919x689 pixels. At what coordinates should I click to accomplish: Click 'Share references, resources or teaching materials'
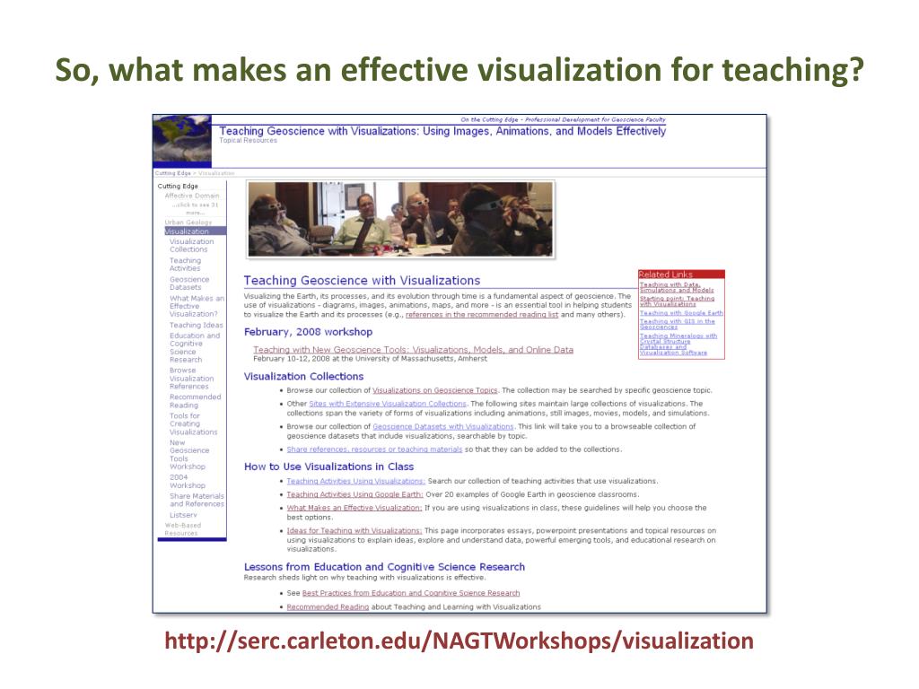coord(374,449)
